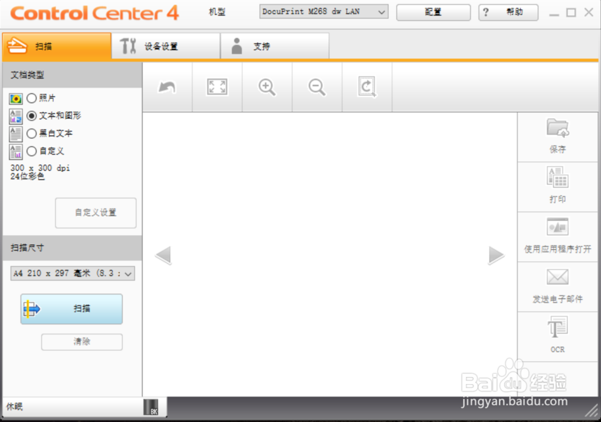Click the 自定义设置 button
601x422 pixels.
[96, 213]
